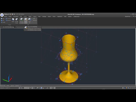
Task: Open the Export ribbon tab
Action: click(x=49, y=16)
